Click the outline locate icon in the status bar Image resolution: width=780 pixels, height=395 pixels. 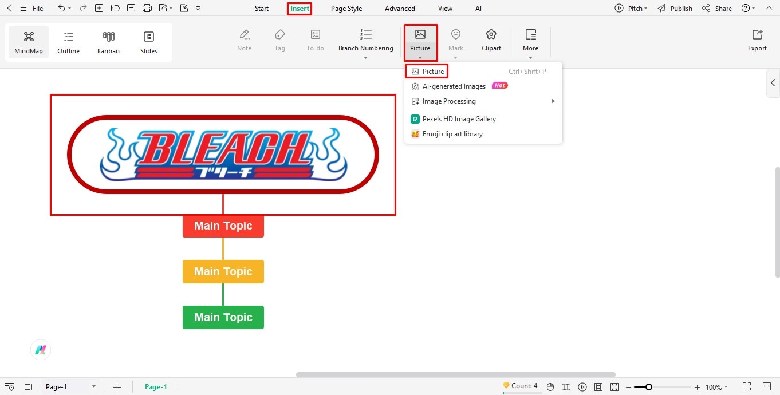coord(9,387)
